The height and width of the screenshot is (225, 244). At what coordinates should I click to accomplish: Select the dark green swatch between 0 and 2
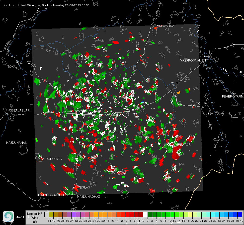tap(150, 214)
